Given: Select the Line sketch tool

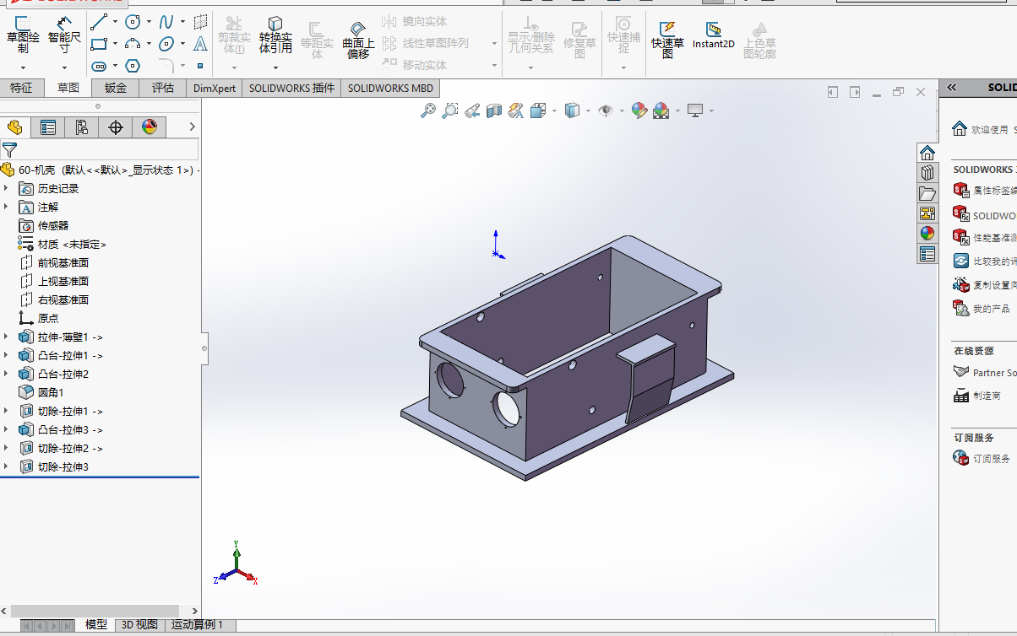Looking at the screenshot, I should click(99, 22).
